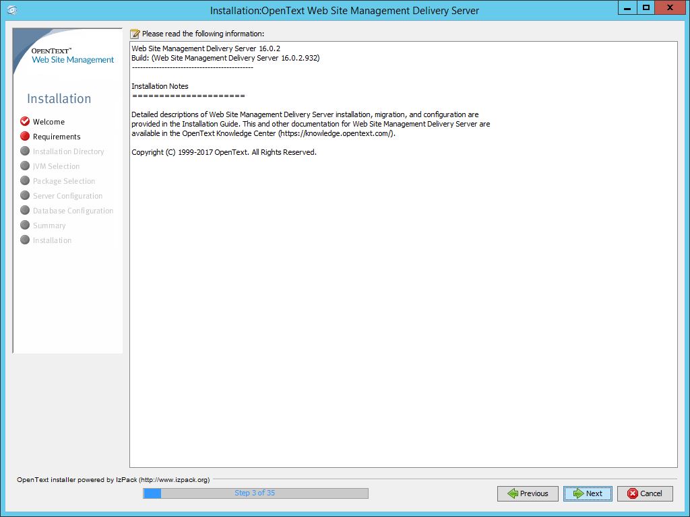690x517 pixels.
Task: Click the Build 16.0.2.932 line
Action: click(x=226, y=58)
